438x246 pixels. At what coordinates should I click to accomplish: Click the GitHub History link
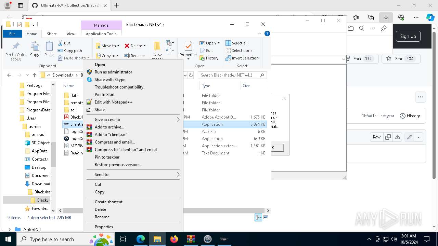(410, 116)
